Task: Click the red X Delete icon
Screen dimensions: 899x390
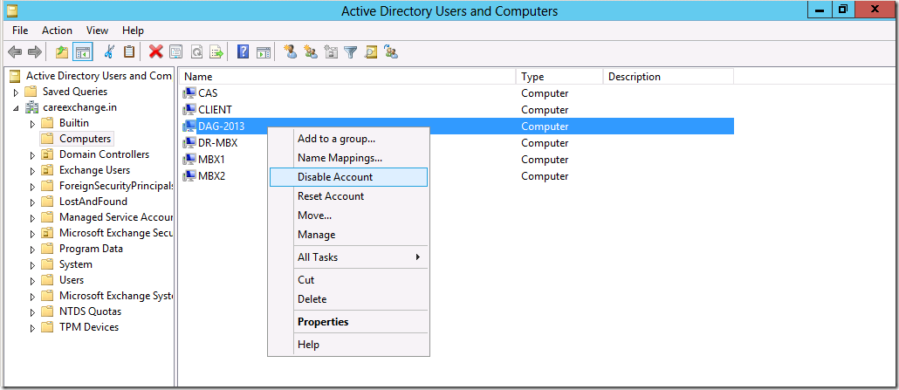Action: click(x=156, y=52)
